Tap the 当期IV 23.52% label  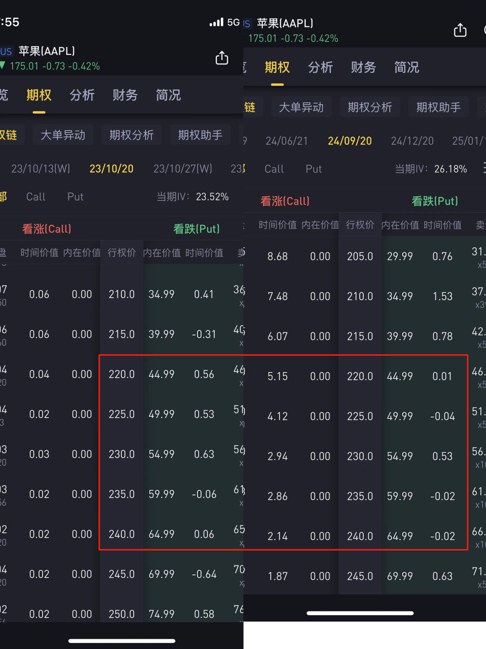193,197
